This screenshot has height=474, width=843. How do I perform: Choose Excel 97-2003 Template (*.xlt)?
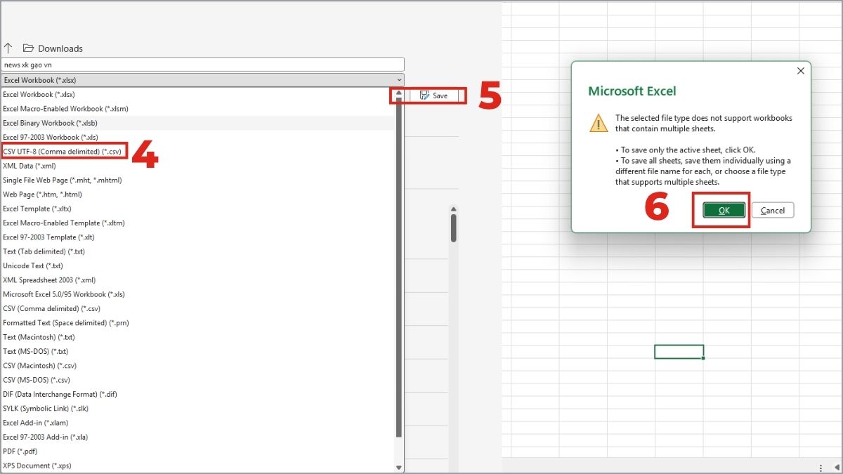[x=197, y=237]
